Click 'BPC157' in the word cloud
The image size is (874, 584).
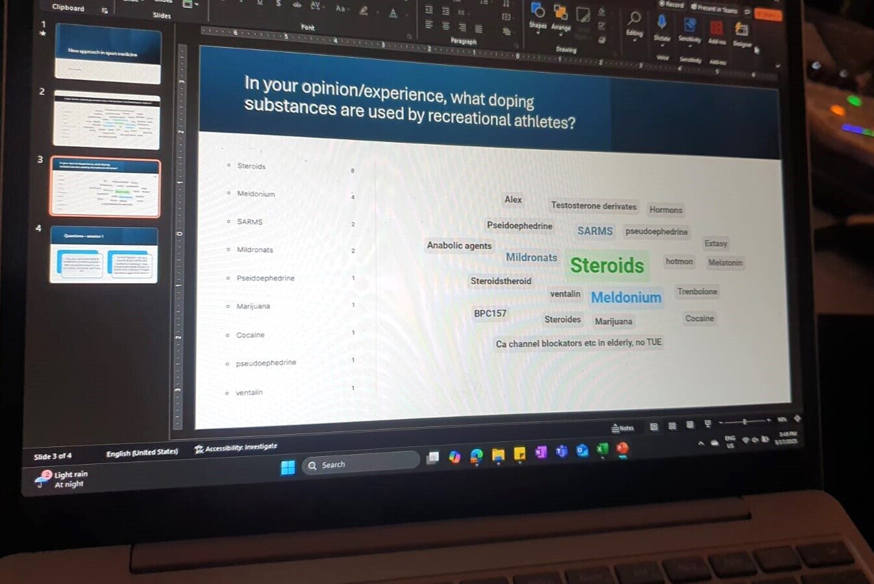[490, 313]
